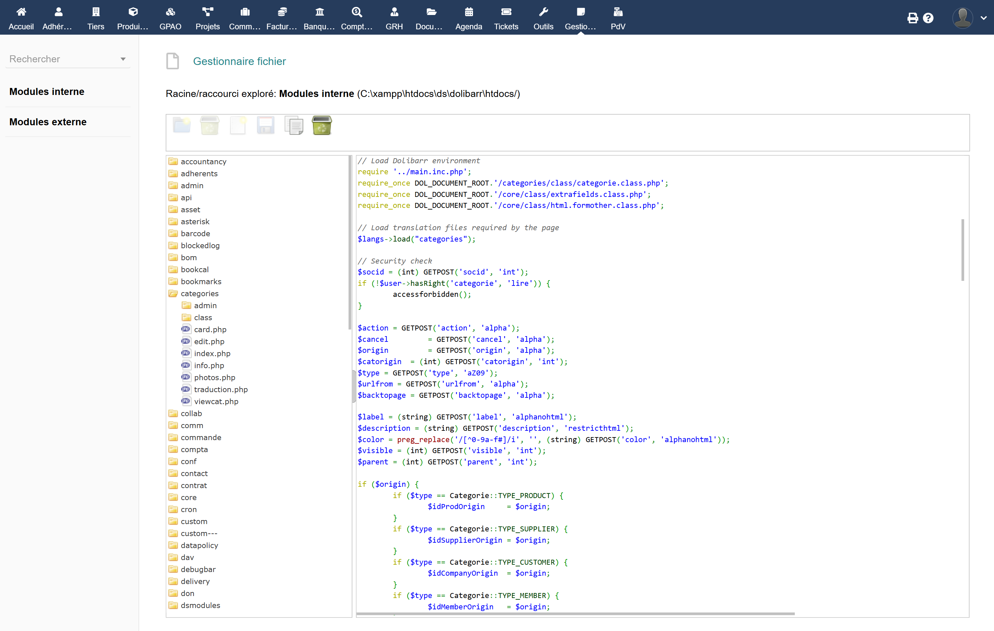Click the green trash delete icon

pos(321,125)
